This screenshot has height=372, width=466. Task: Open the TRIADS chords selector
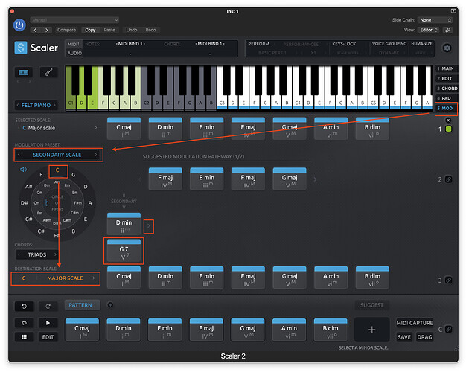[37, 254]
